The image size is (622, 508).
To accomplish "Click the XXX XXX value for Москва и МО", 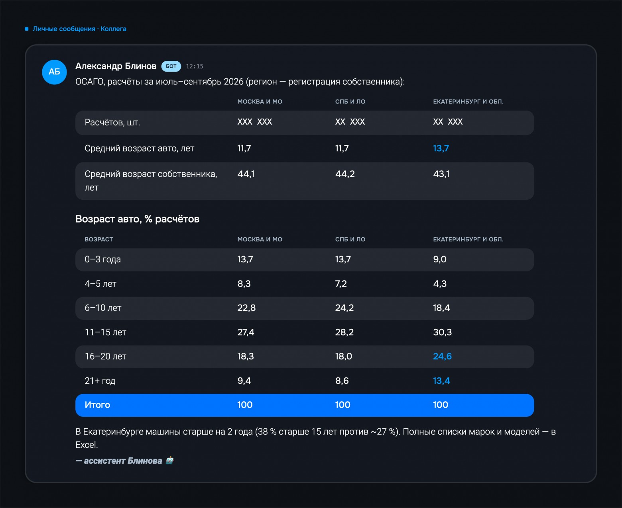I will [255, 122].
